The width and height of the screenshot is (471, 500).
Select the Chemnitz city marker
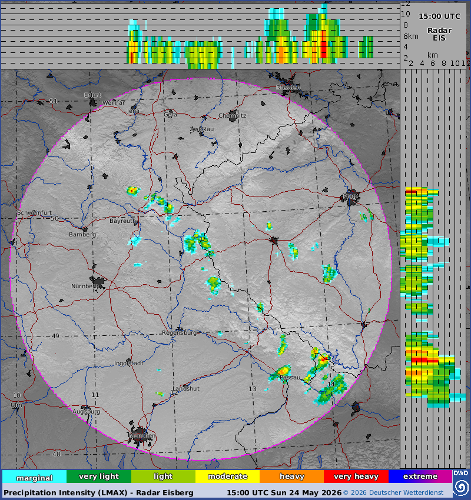[233, 116]
